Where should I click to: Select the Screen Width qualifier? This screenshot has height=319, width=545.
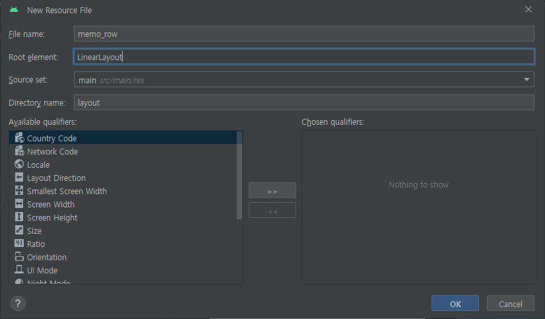point(123,204)
